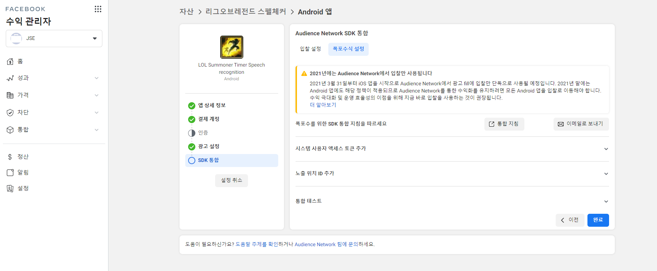
Task: Click empty circle icon beside SDK 통합
Action: tap(192, 161)
